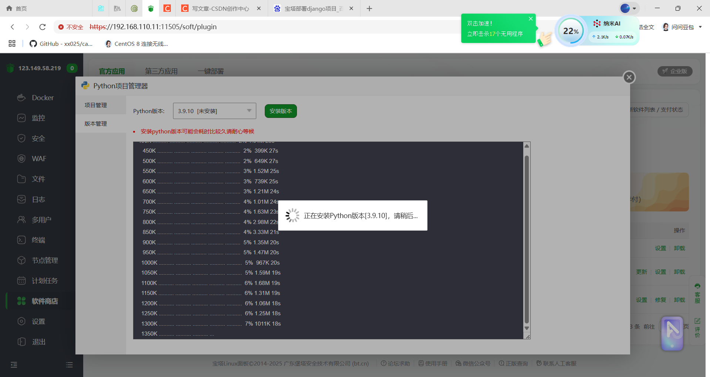
Task: Dismiss the 双击加速 green popup
Action: tap(531, 18)
